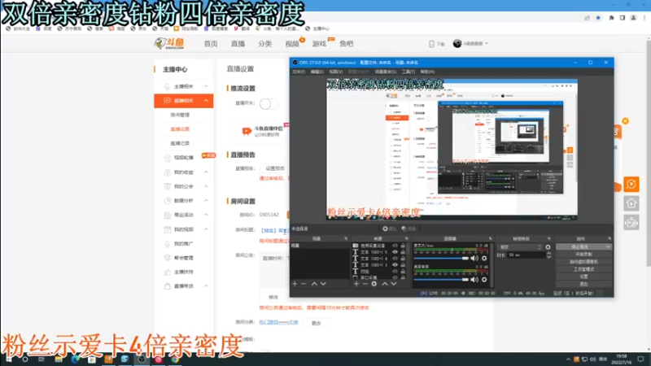Hide the 文本 (GDI+) 3 source

[x=395, y=265]
